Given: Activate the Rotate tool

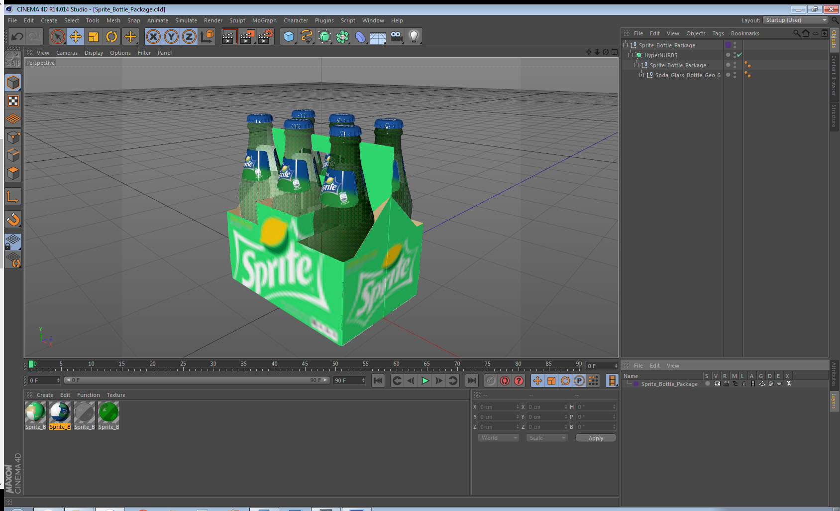Looking at the screenshot, I should click(x=111, y=36).
